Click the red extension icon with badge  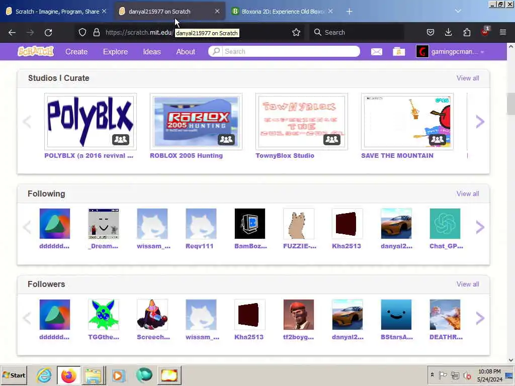[x=485, y=32]
